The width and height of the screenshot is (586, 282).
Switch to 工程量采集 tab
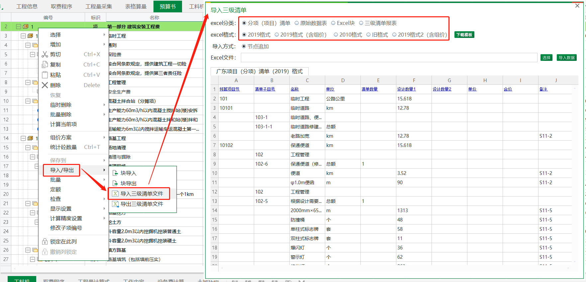point(99,6)
